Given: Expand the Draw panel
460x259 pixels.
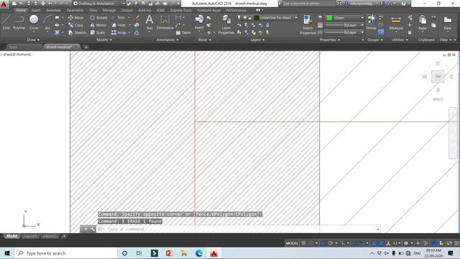Looking at the screenshot, I should pyautogui.click(x=33, y=40).
